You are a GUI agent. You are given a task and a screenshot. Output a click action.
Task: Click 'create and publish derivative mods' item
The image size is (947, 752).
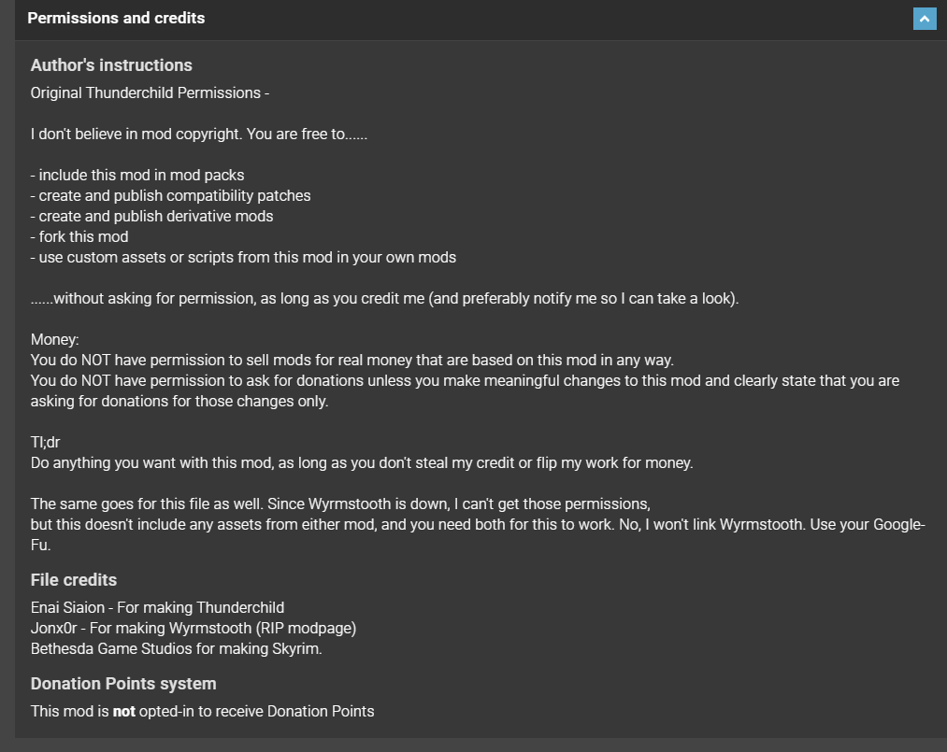(151, 216)
